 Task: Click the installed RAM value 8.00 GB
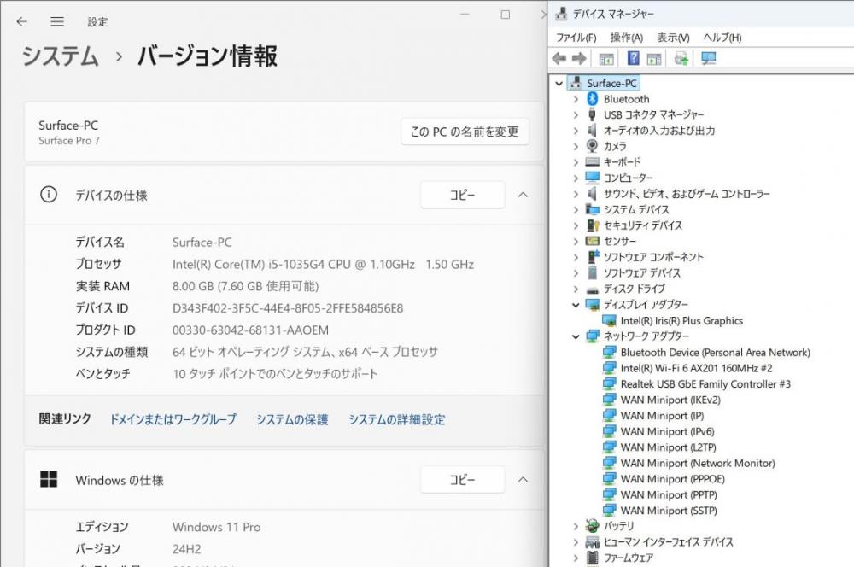click(x=246, y=286)
